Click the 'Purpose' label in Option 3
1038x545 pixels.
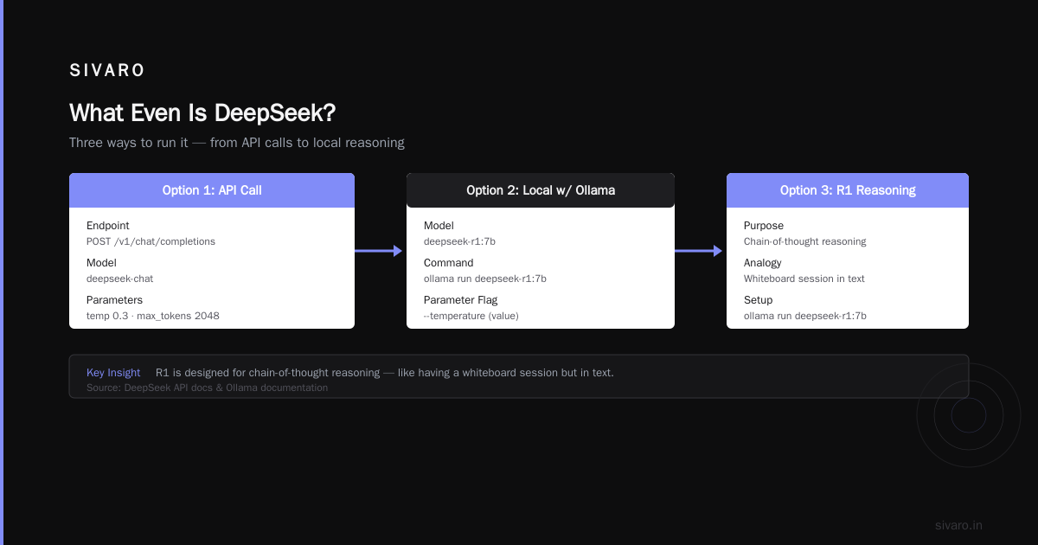tap(764, 226)
